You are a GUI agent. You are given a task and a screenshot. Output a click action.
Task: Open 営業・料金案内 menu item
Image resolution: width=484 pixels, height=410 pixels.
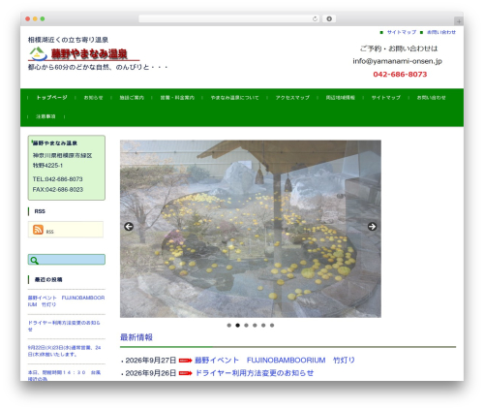[x=177, y=98]
